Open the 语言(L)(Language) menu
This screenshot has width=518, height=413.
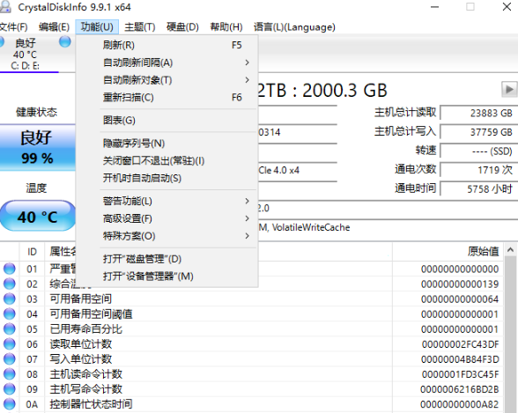(x=294, y=27)
